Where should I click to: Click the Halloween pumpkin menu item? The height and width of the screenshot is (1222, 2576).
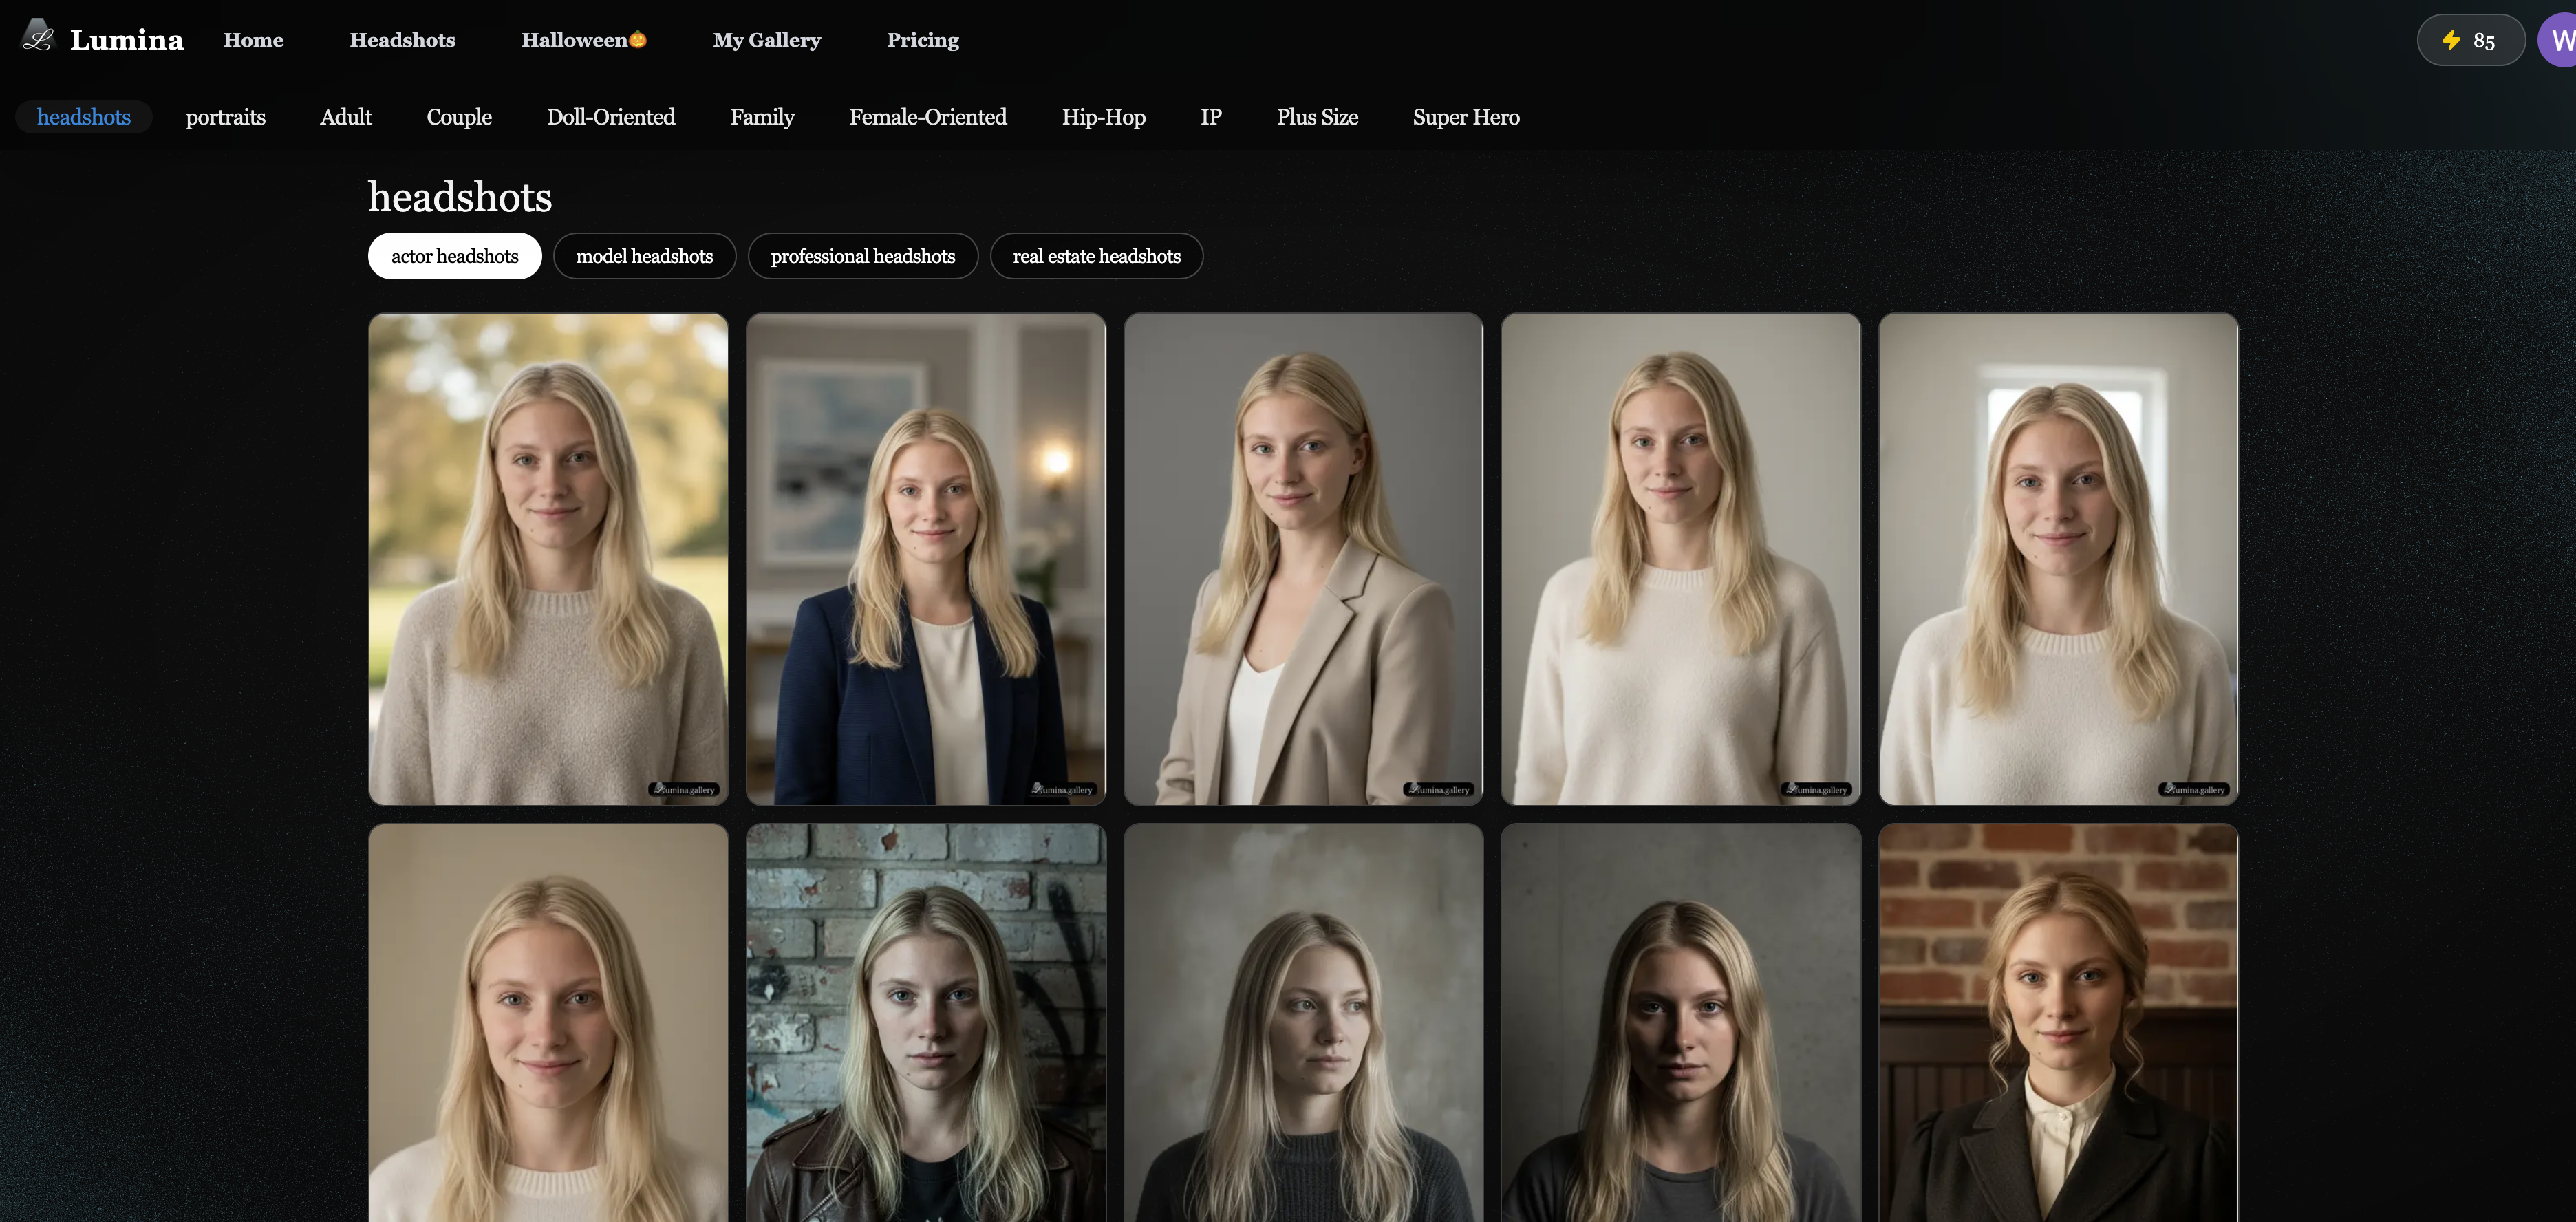[584, 39]
